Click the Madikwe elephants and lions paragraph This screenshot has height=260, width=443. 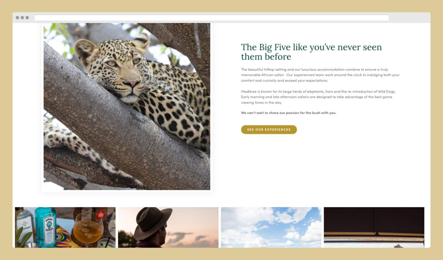(318, 97)
